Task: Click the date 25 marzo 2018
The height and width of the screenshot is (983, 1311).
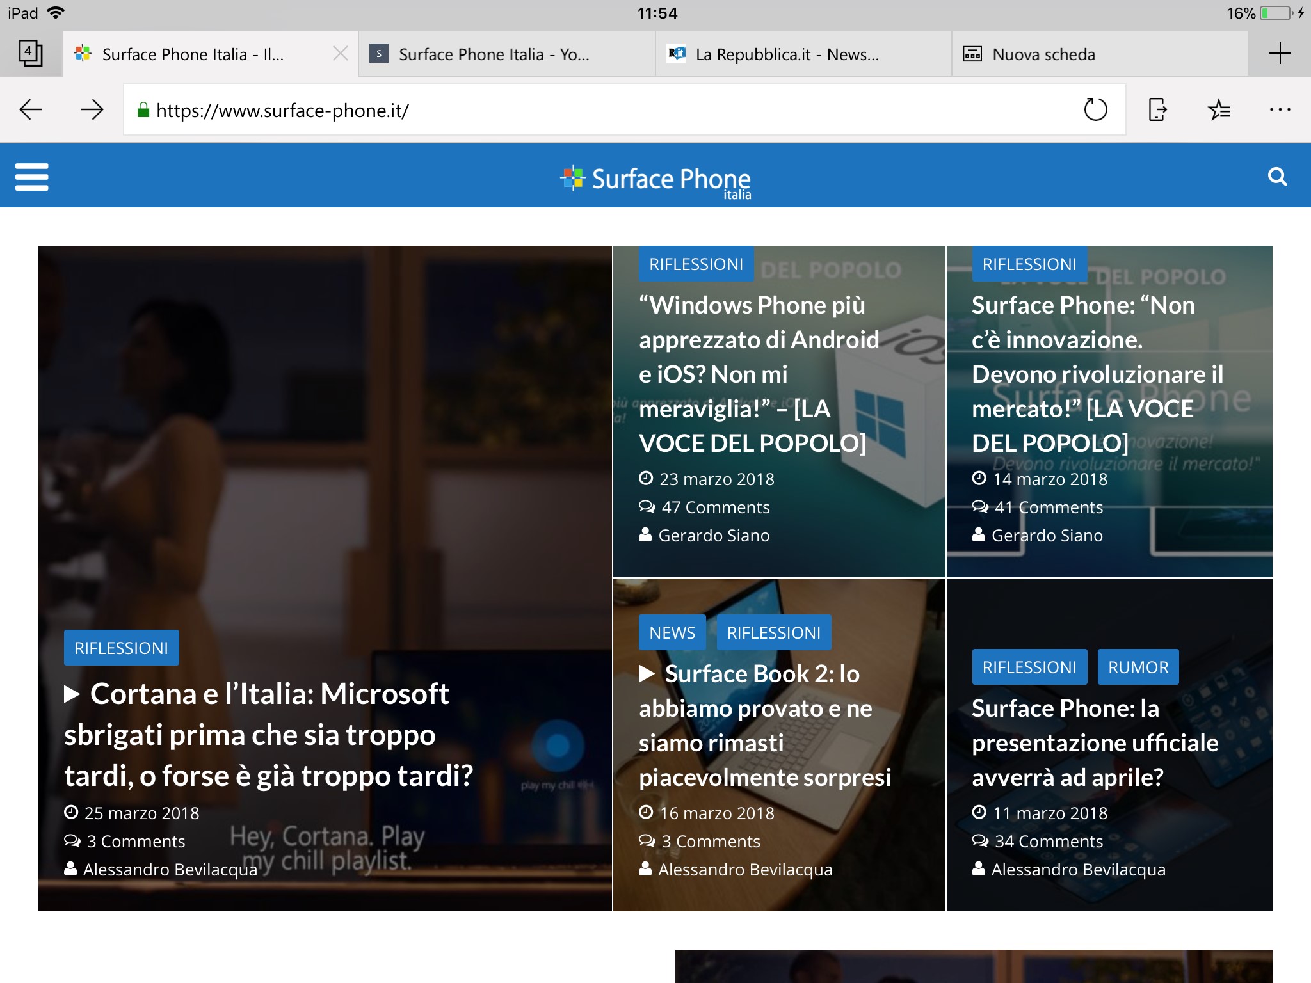Action: pos(141,813)
